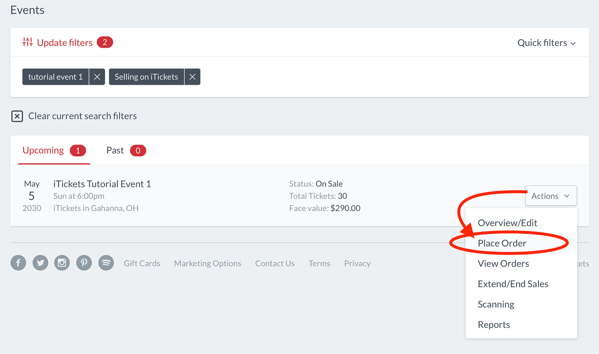This screenshot has width=599, height=354.
Task: Follow the Marketing Options footer link
Action: tap(207, 263)
